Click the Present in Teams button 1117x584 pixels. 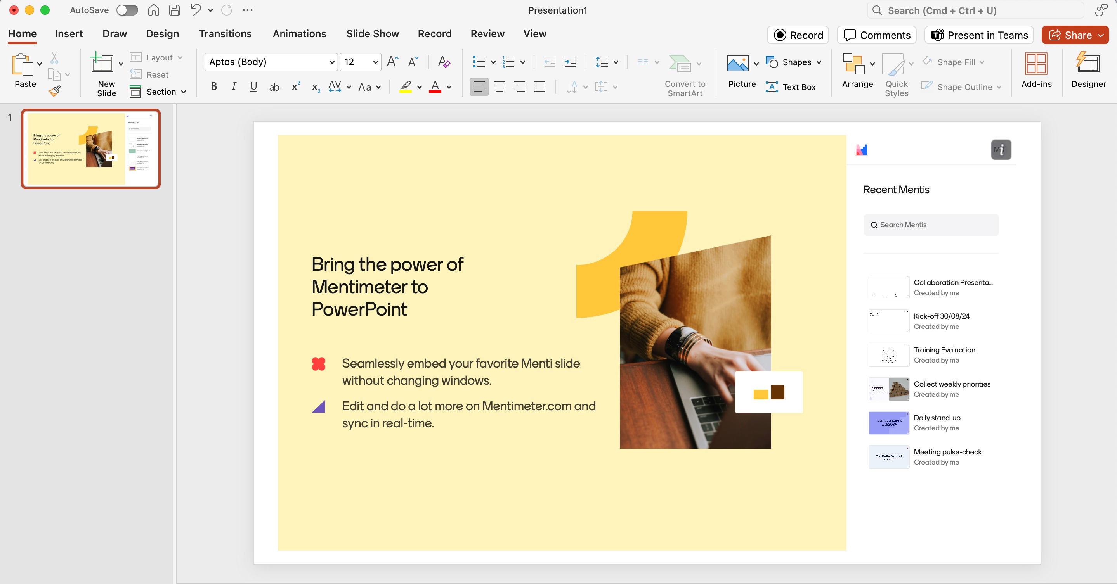pyautogui.click(x=979, y=35)
